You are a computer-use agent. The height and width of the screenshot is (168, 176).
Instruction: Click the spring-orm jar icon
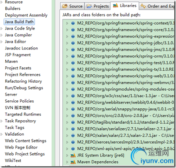coord(73,56)
